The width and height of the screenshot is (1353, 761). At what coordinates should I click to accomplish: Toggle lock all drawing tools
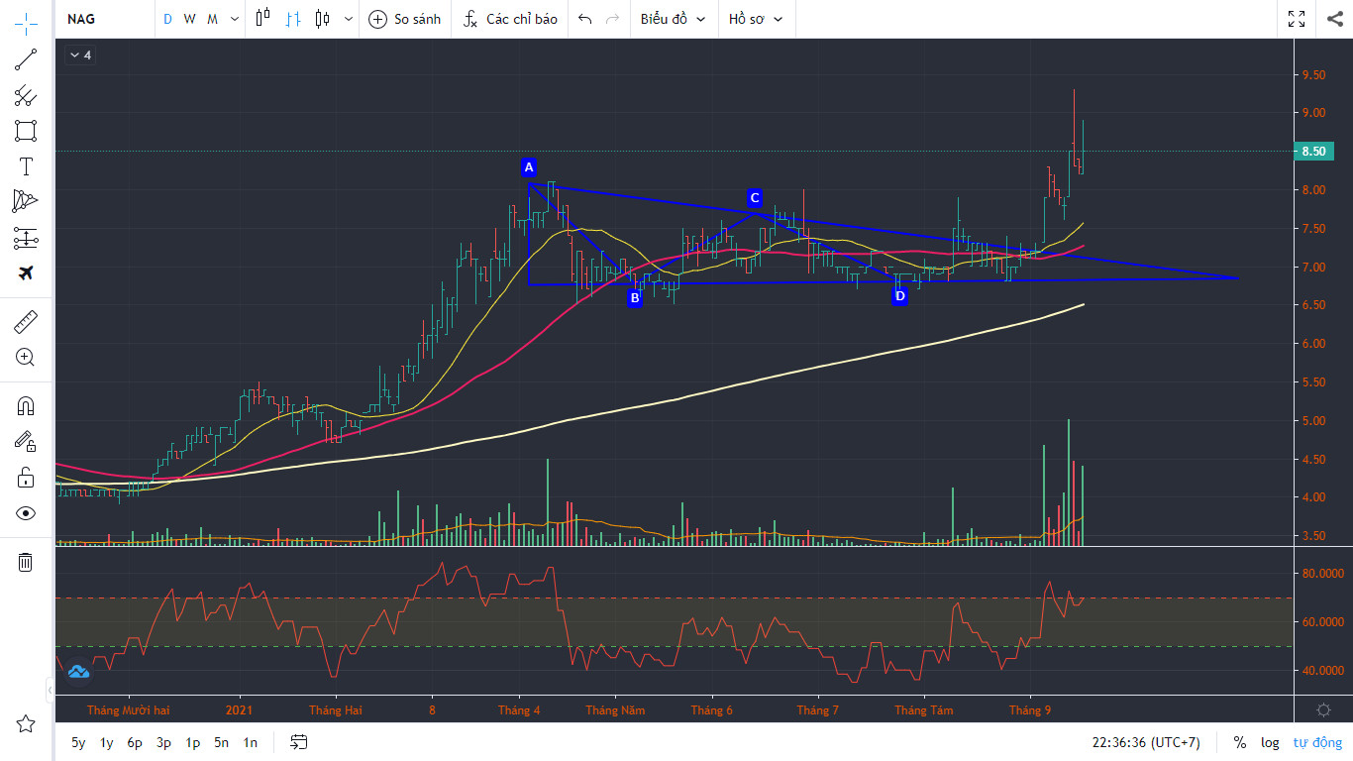click(26, 478)
